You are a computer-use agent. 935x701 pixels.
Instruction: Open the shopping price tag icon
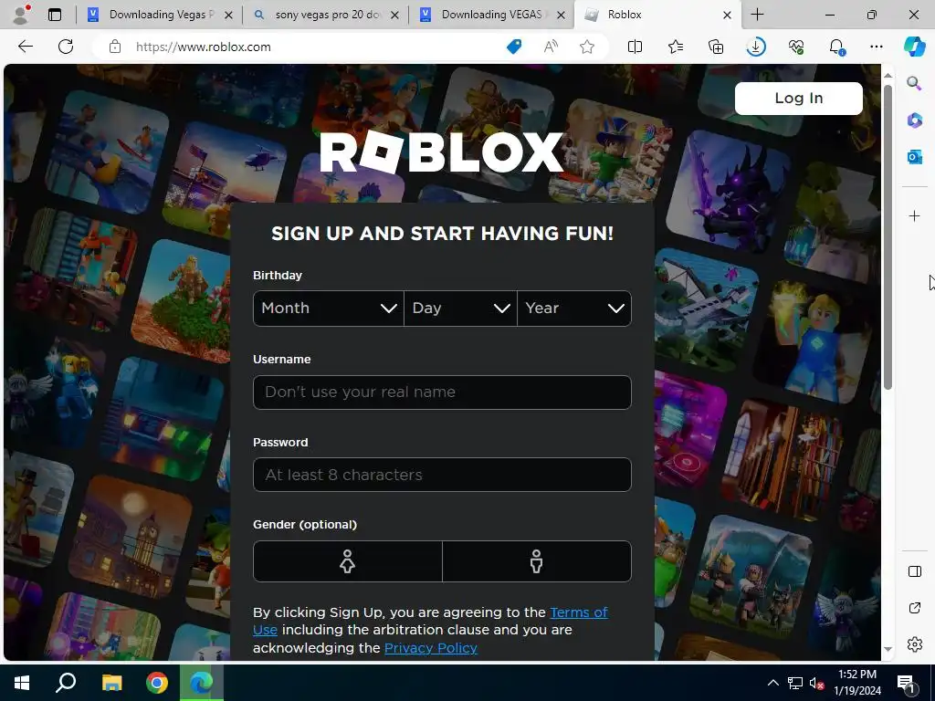514,47
